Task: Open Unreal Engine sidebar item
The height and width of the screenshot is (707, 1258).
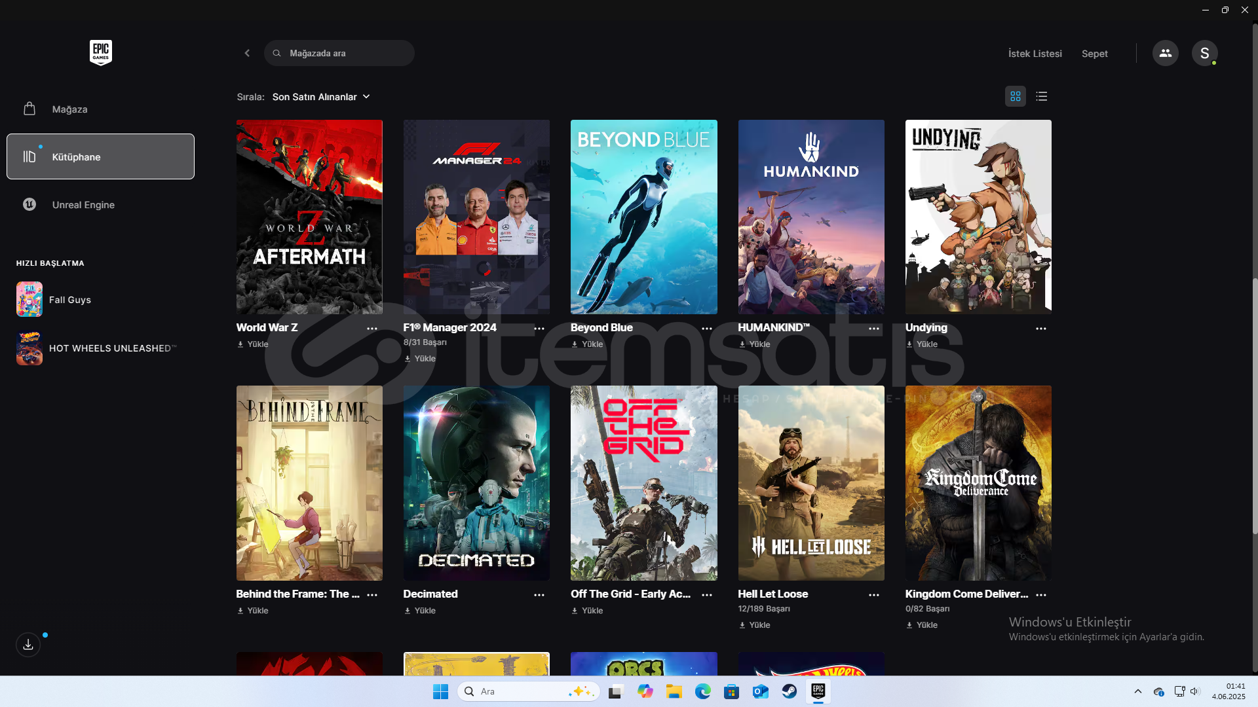Action: point(83,205)
